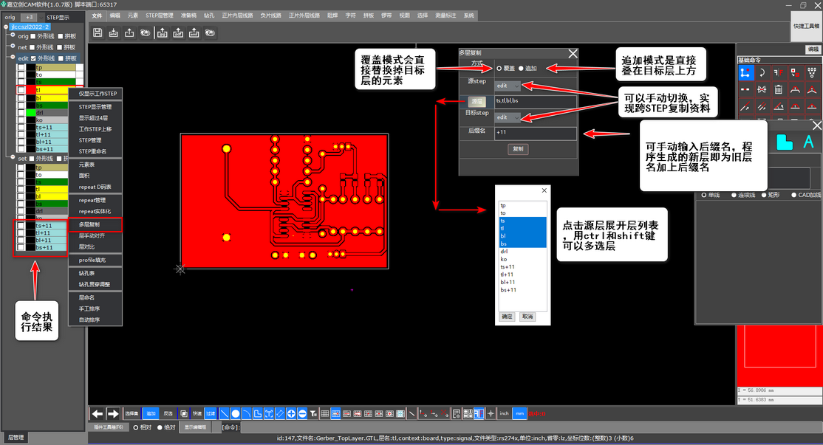Click the diagonal line with arrow icon in 基础命令

point(745,106)
